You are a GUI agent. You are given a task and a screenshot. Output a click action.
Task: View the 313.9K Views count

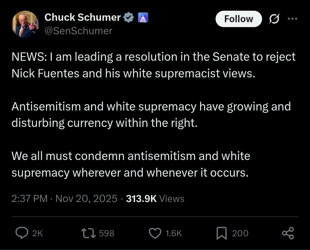(155, 199)
